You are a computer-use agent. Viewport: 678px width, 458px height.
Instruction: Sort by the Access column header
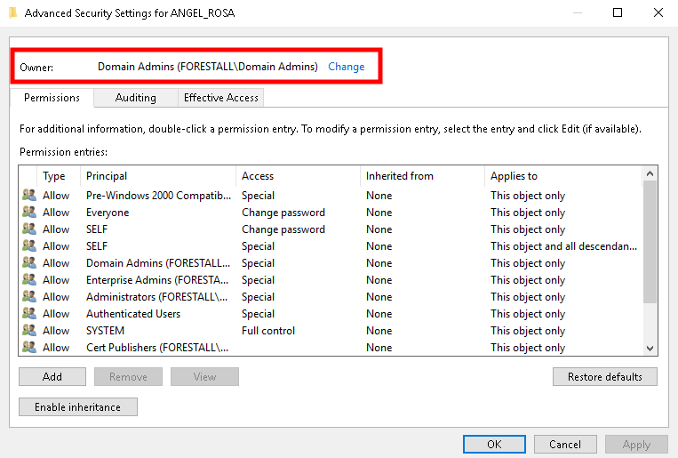298,176
